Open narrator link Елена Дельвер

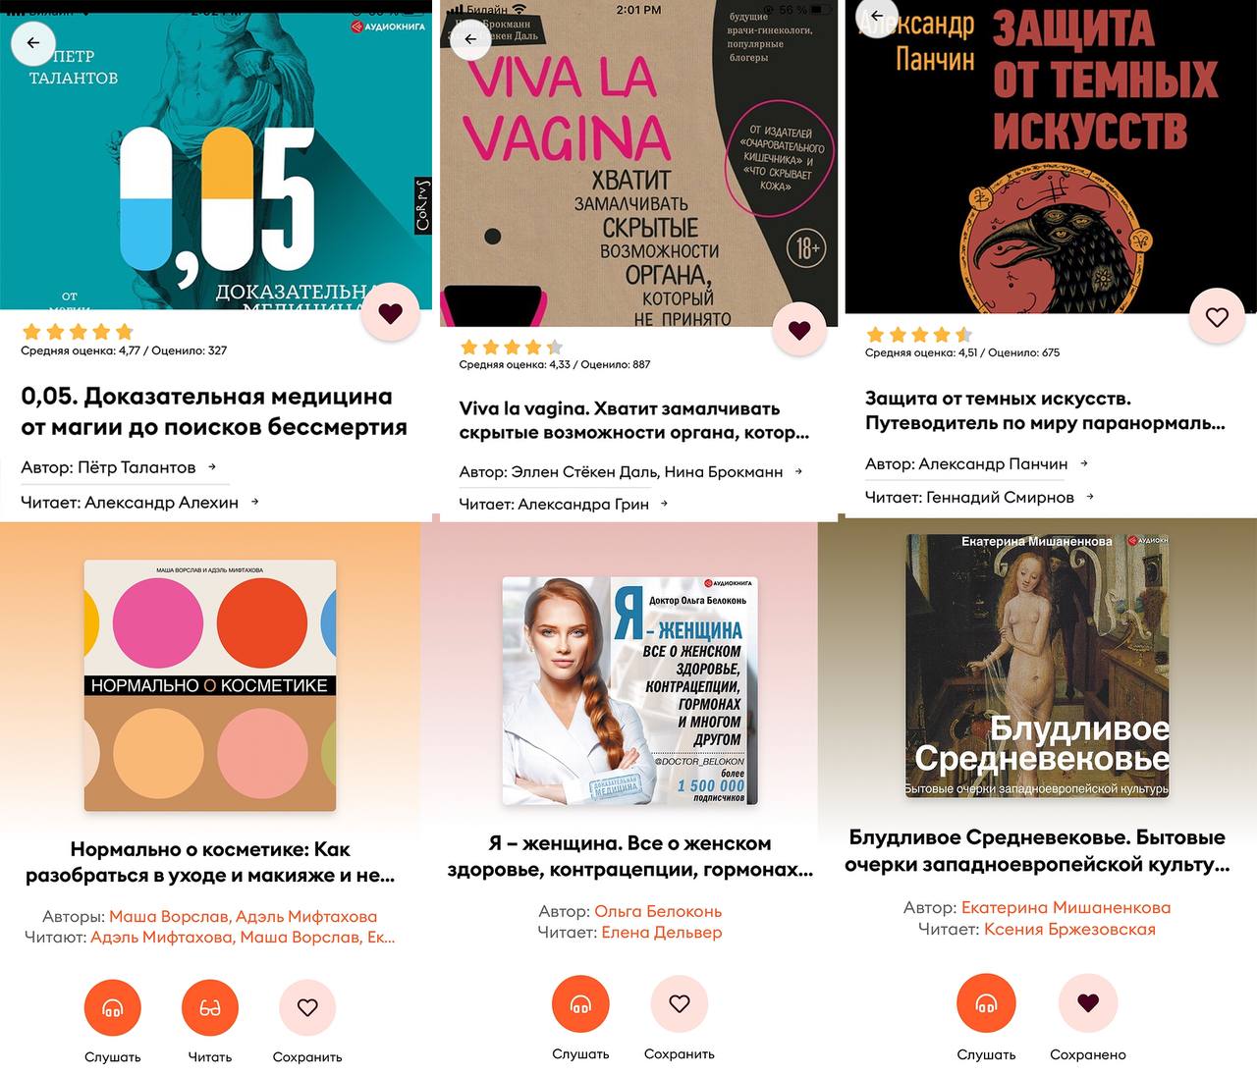(x=661, y=932)
